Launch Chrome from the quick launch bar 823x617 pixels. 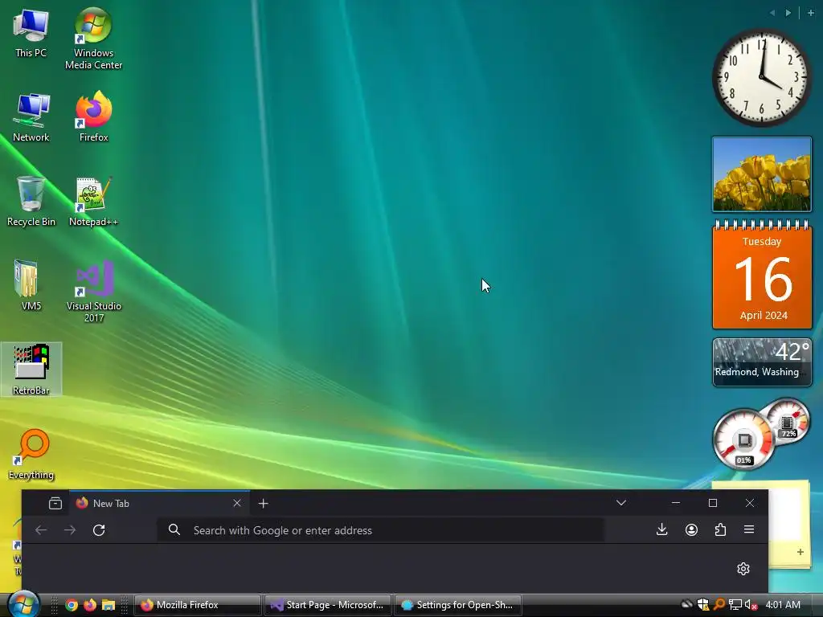click(x=72, y=605)
